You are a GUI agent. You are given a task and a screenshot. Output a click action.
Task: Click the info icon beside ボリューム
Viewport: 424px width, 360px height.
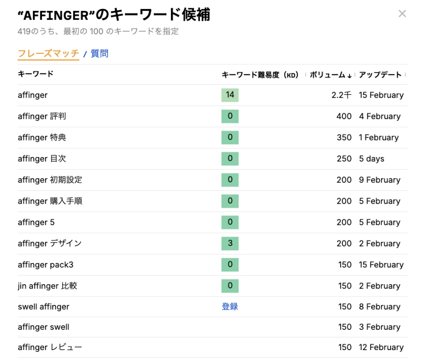pyautogui.click(x=355, y=74)
